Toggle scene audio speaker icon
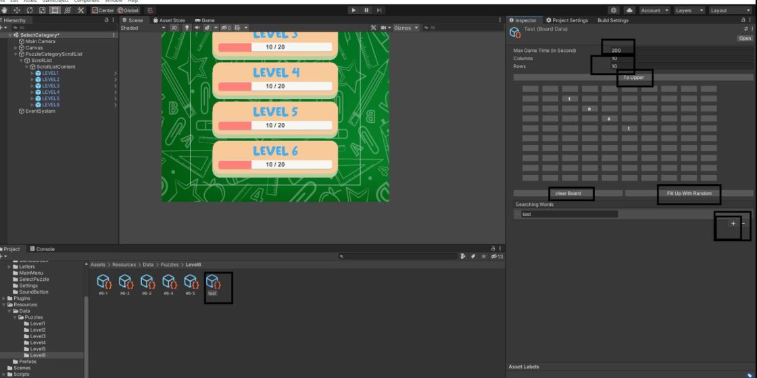 point(197,28)
